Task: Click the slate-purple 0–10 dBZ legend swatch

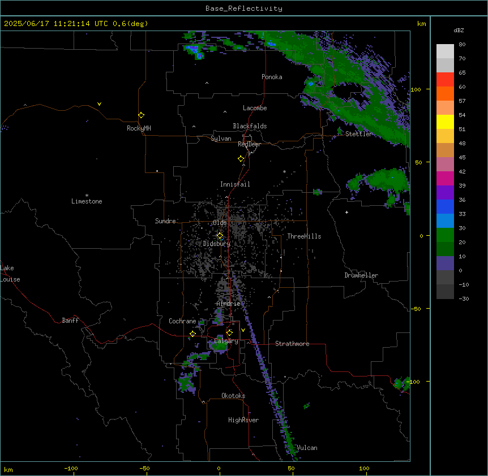Action: pos(445,263)
